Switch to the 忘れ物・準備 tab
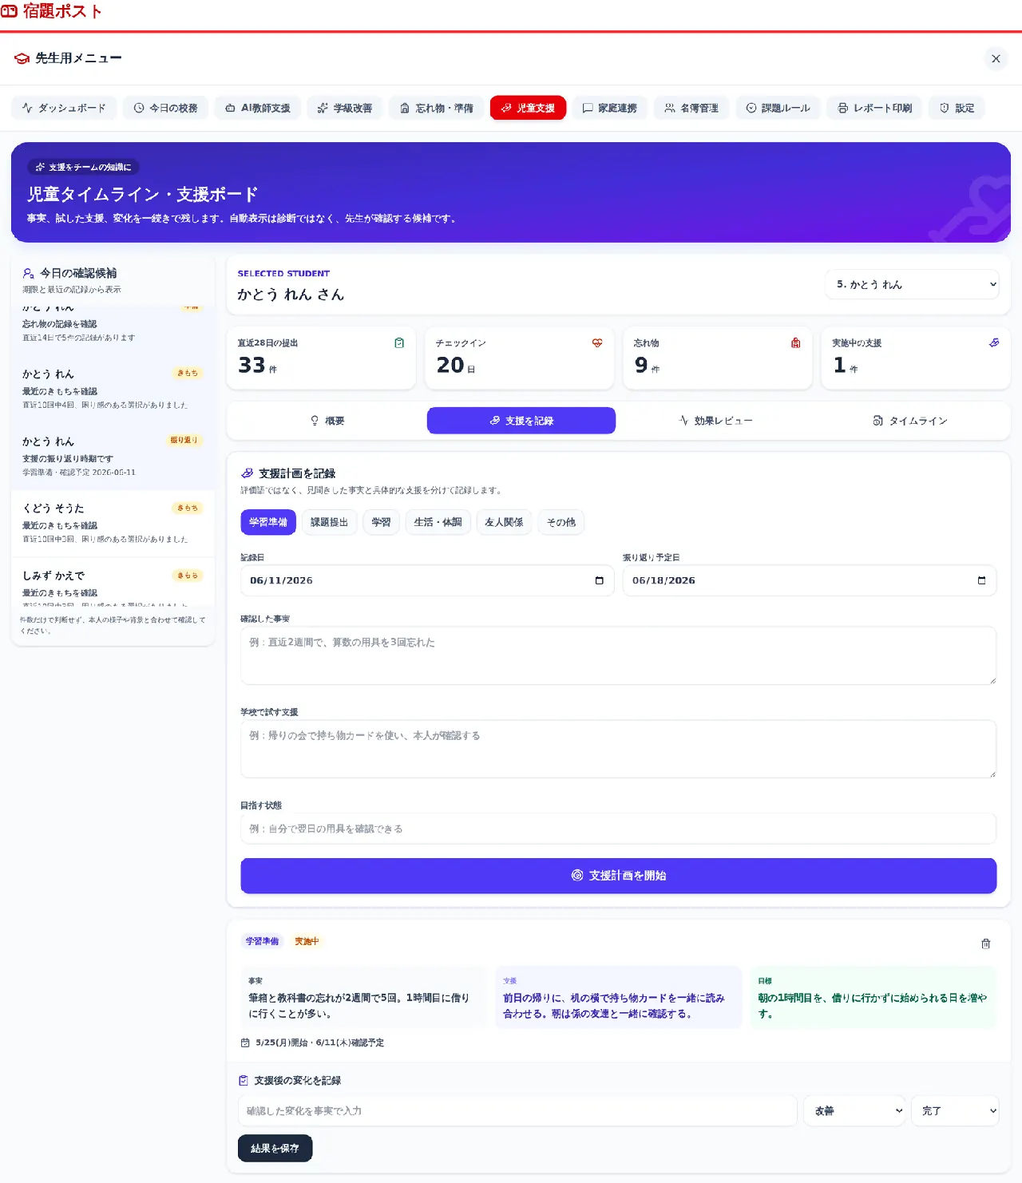 click(437, 108)
